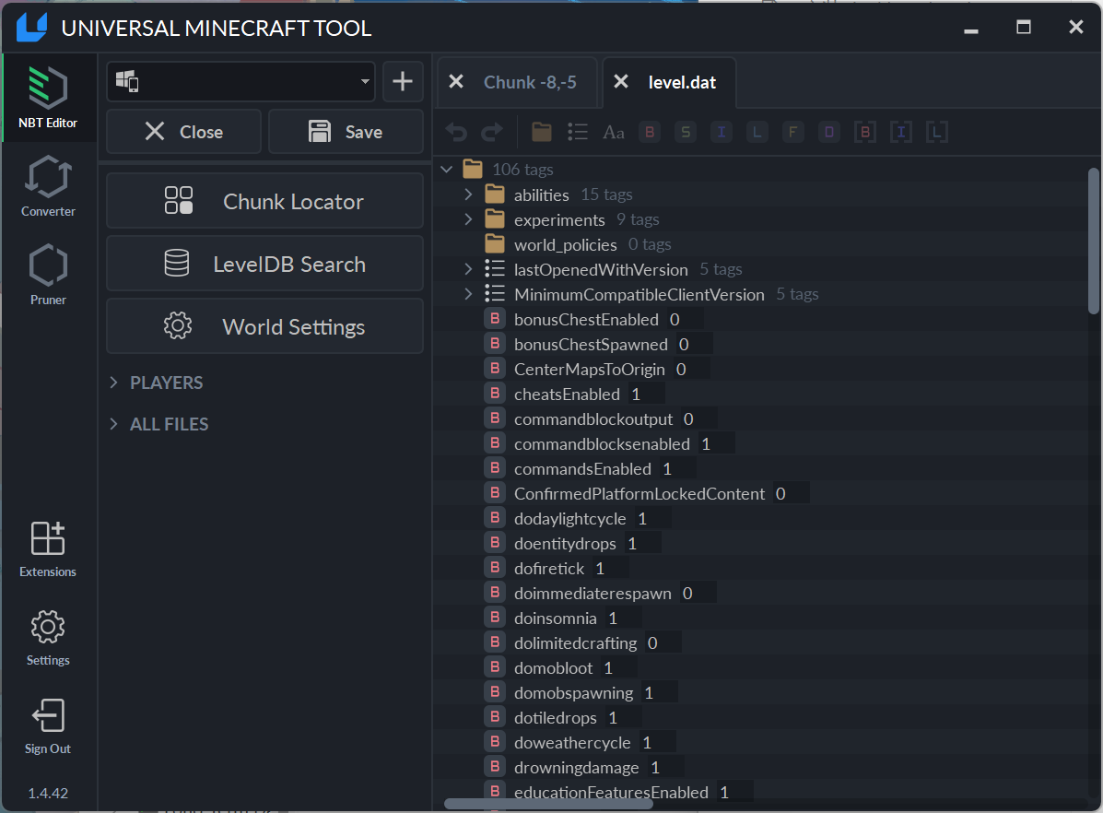
Task: Select the ConfirmedPlatformLockedContent tag
Action: [x=639, y=494]
